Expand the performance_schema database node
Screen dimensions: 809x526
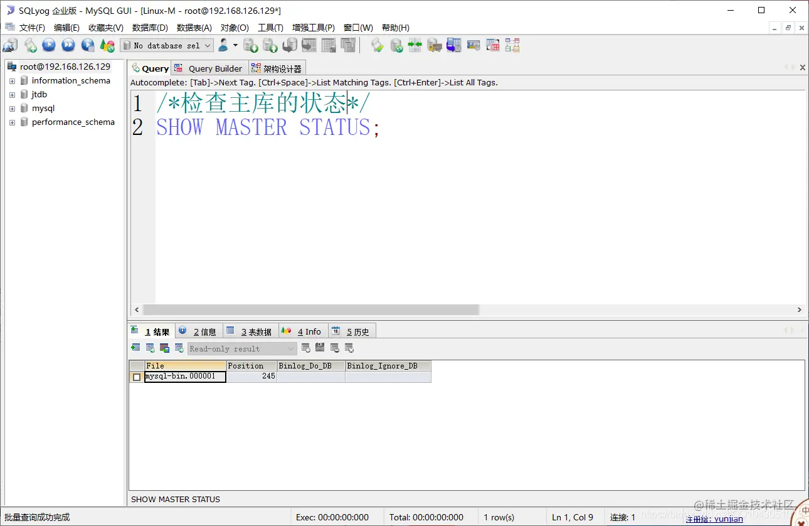pyautogui.click(x=12, y=122)
